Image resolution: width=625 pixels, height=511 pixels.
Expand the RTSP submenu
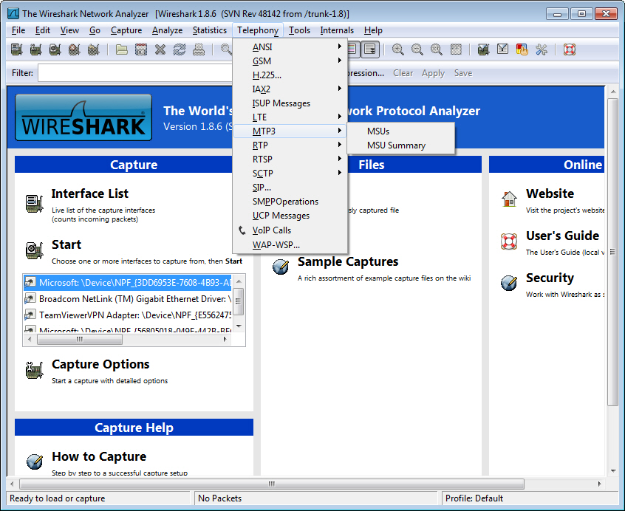[290, 159]
